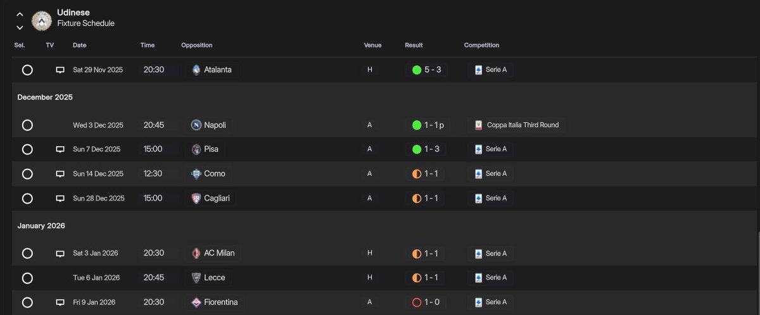The image size is (760, 315).
Task: Open Serie A competition in Pisa row
Action: click(491, 149)
